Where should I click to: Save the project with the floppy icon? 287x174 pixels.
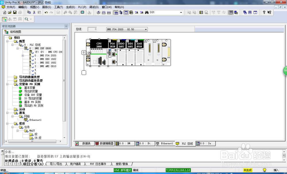(x=15, y=12)
